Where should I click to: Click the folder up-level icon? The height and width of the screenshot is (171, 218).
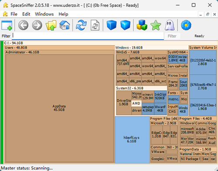pyautogui.click(x=51, y=25)
